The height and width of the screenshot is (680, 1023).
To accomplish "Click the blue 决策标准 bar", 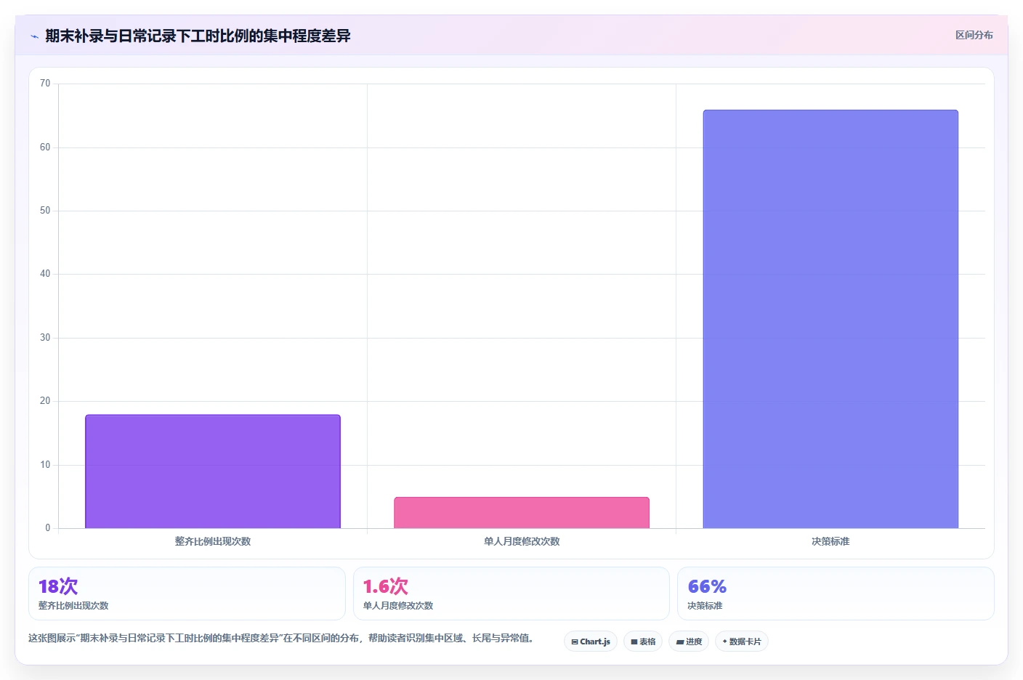I will pos(830,319).
